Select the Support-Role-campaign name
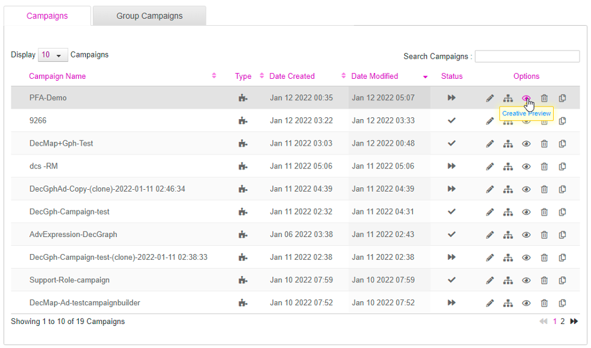This screenshot has height=348, width=591. click(x=69, y=280)
